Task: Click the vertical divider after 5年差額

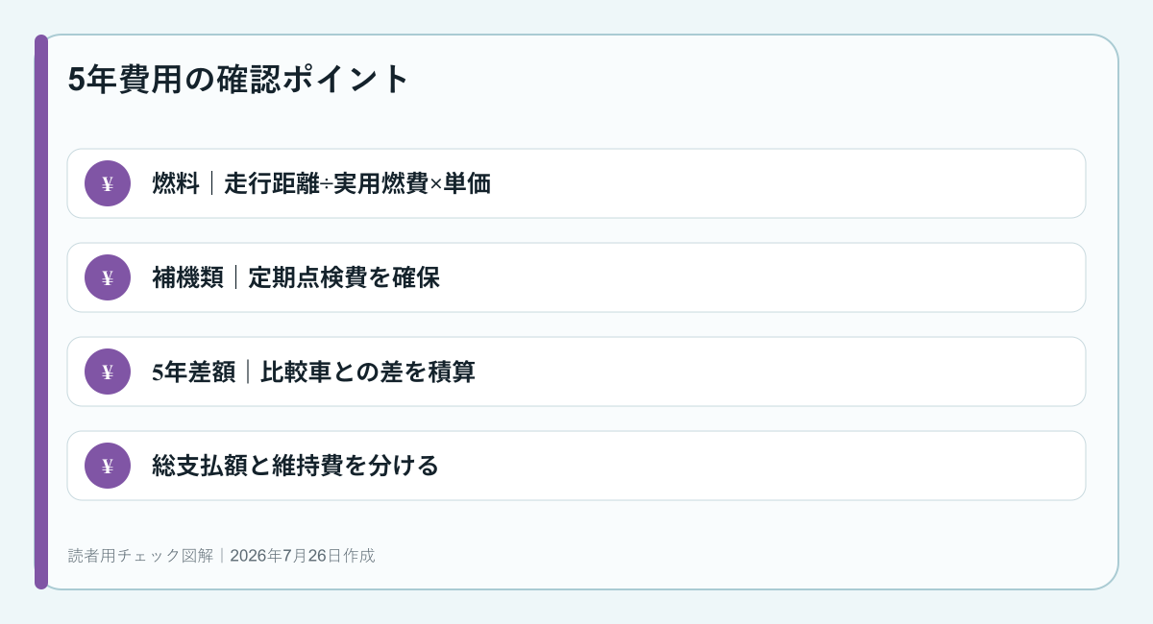Action: click(x=248, y=372)
